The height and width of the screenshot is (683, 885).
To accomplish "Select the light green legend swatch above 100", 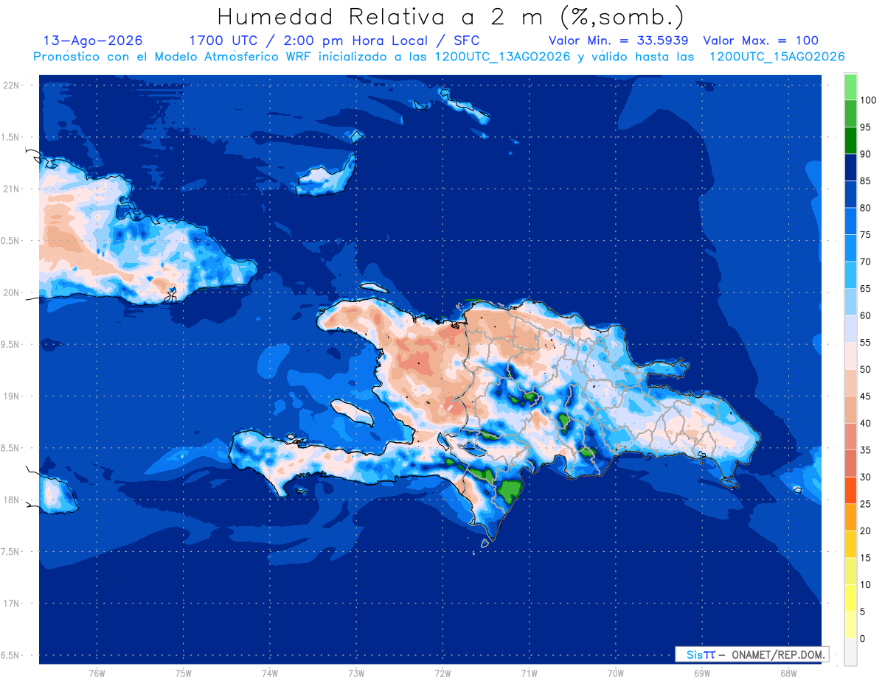I will tap(850, 87).
